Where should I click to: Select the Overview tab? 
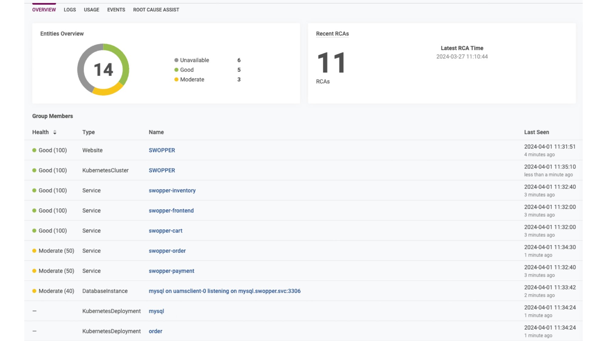tap(44, 10)
